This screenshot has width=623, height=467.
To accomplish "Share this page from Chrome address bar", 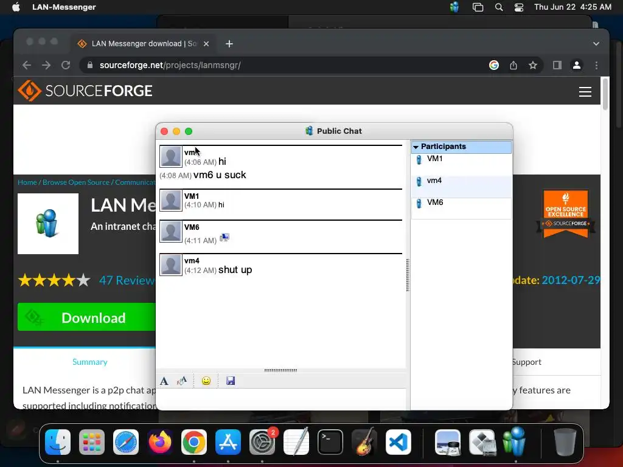I will tap(513, 65).
